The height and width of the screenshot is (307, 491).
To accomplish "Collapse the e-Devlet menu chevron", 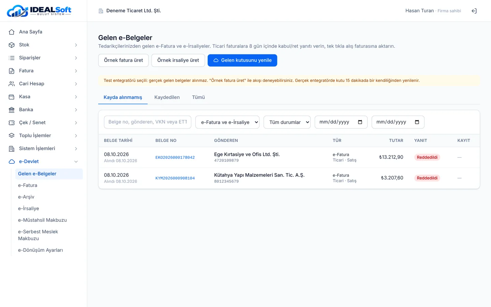I will point(76,161).
